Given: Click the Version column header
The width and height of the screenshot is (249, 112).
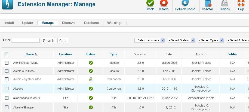Looking at the screenshot, I should 140,54.
